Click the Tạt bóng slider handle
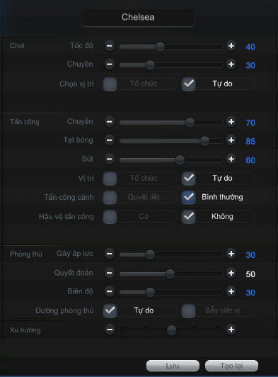 click(x=204, y=141)
